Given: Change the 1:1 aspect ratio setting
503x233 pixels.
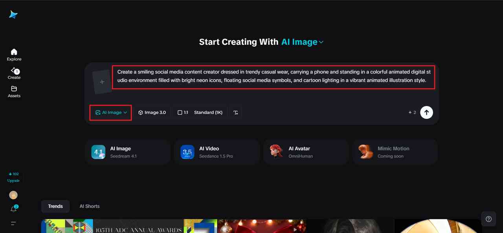Looking at the screenshot, I should point(183,112).
